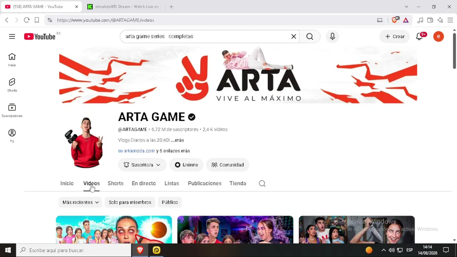Screen dimensions: 457x257
Task: Open Tú in the left sidebar
Action: 12,136
